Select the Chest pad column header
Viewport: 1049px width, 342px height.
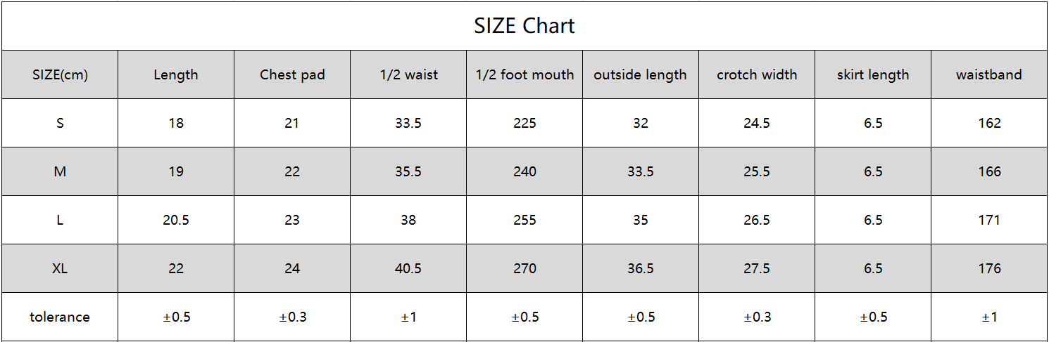292,74
